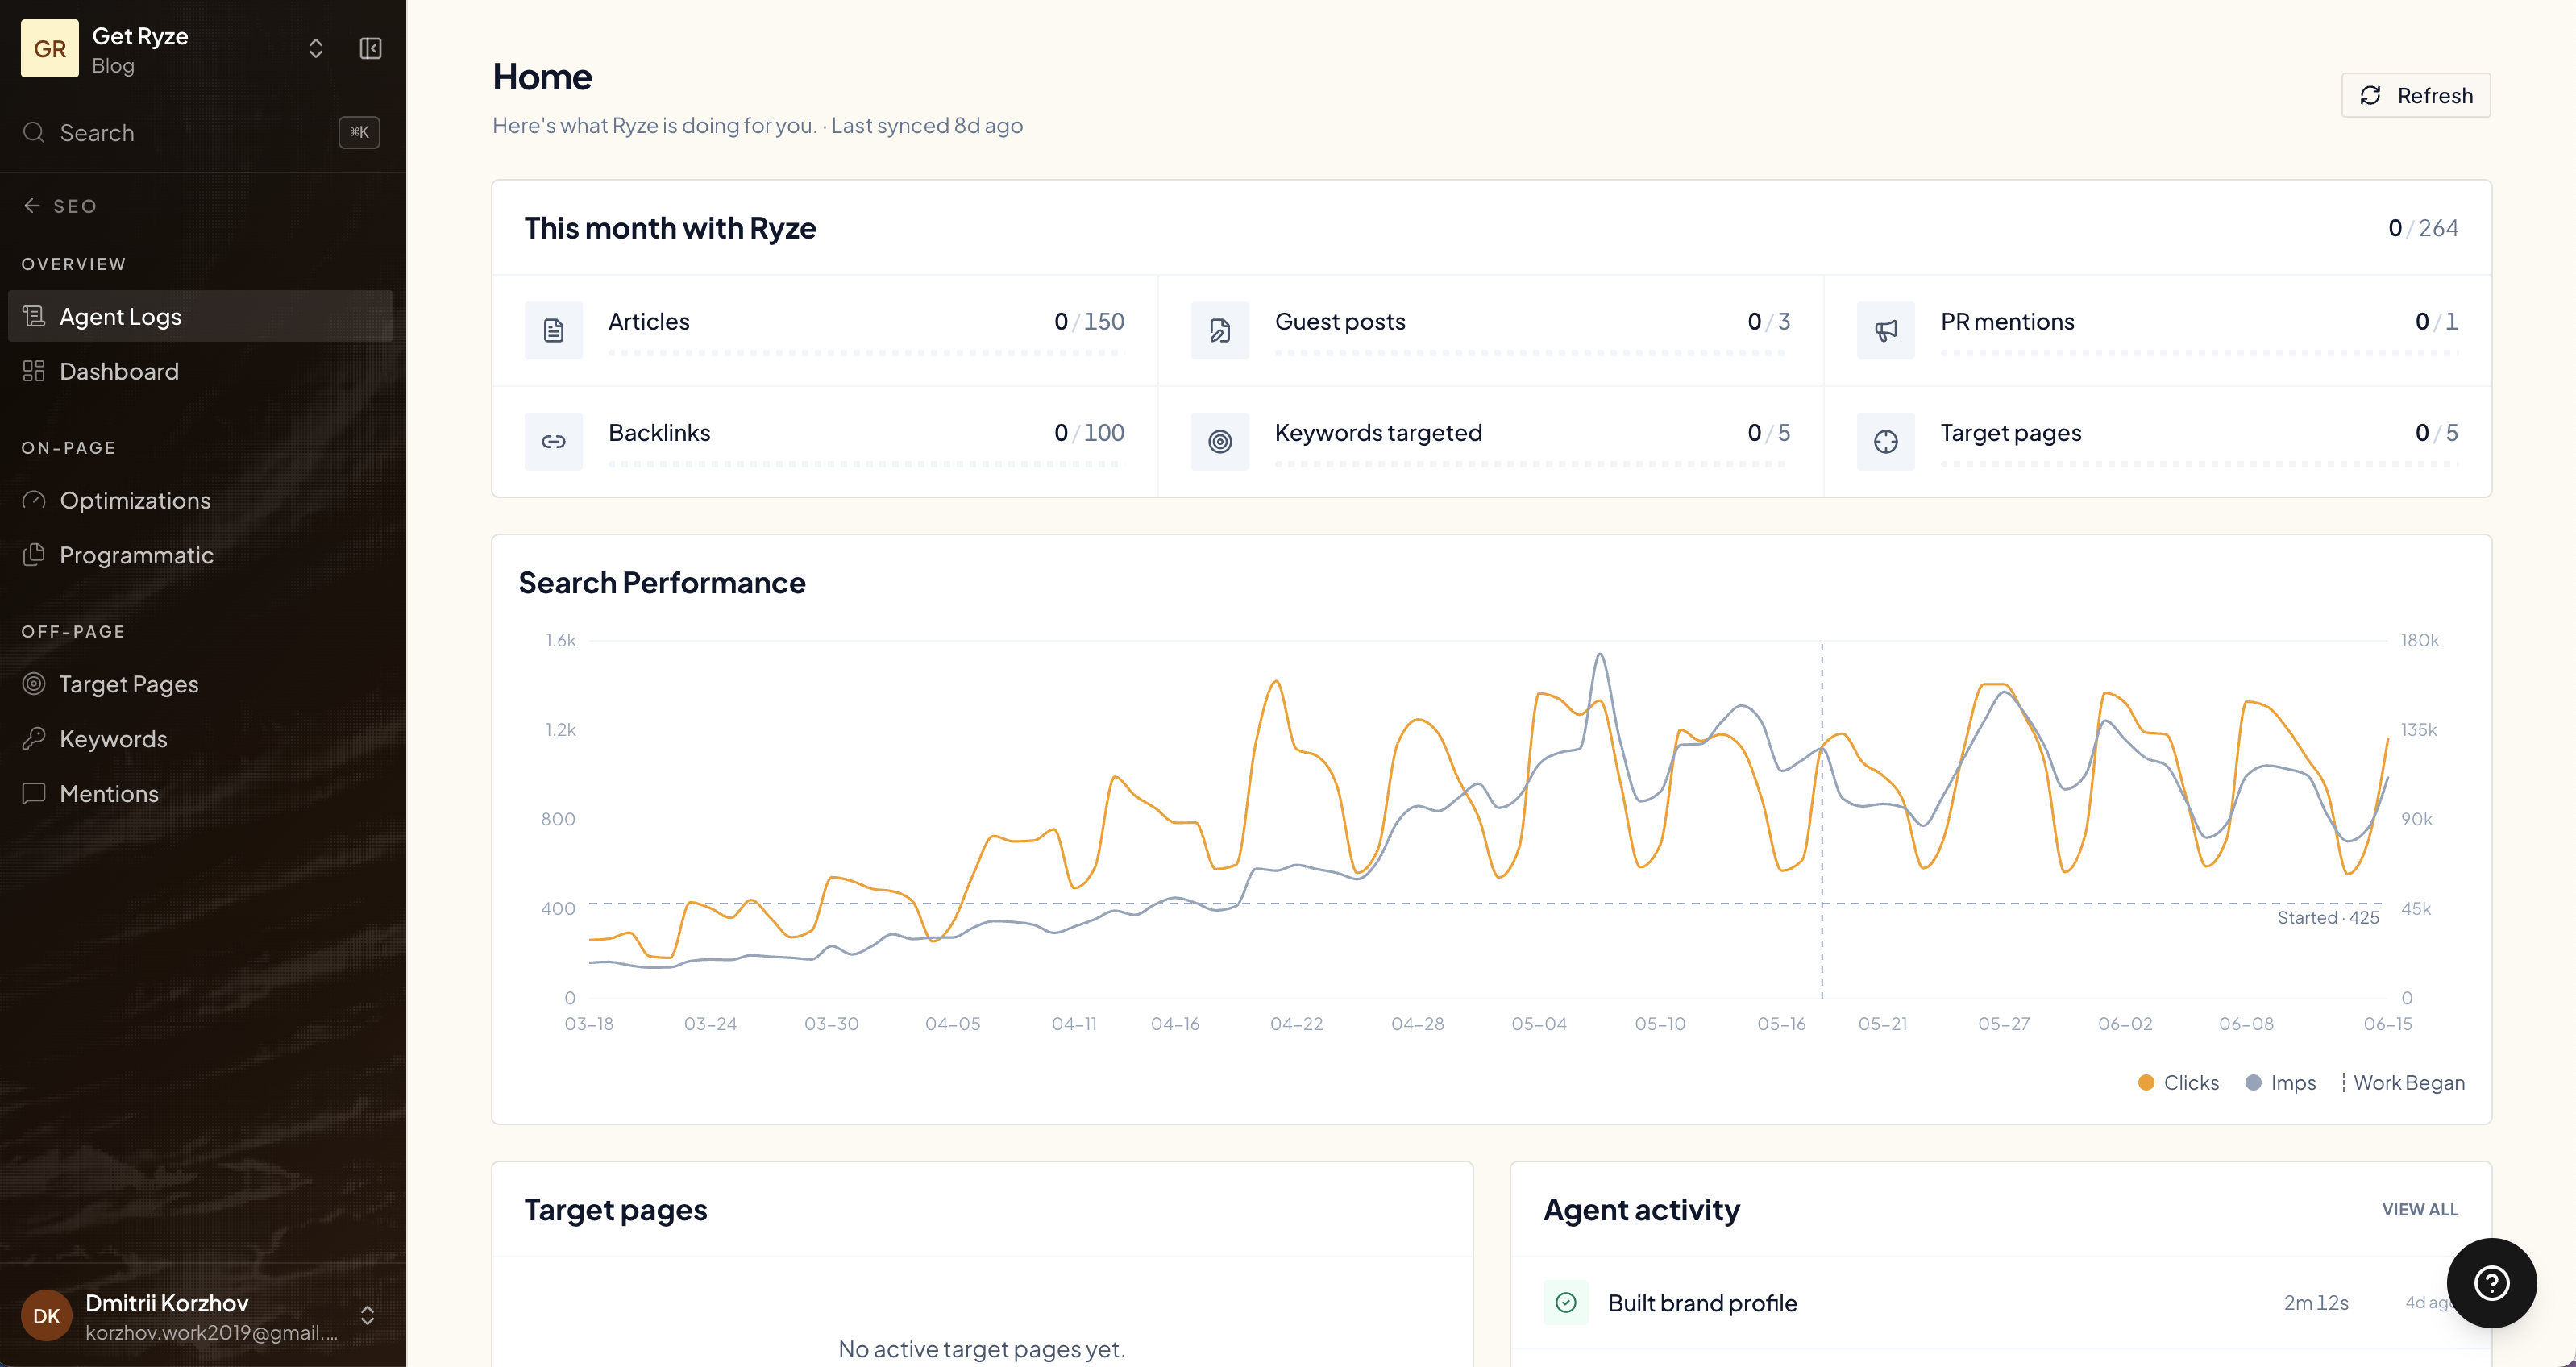Viewport: 2576px width, 1367px height.
Task: Click the Backlinks link icon
Action: [x=553, y=441]
